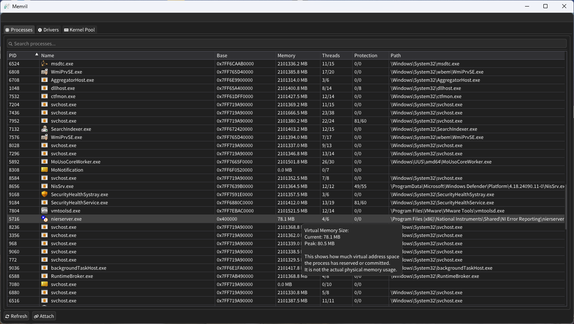Click the SecurityHealthService.exe process icon
The height and width of the screenshot is (324, 574).
[44, 203]
